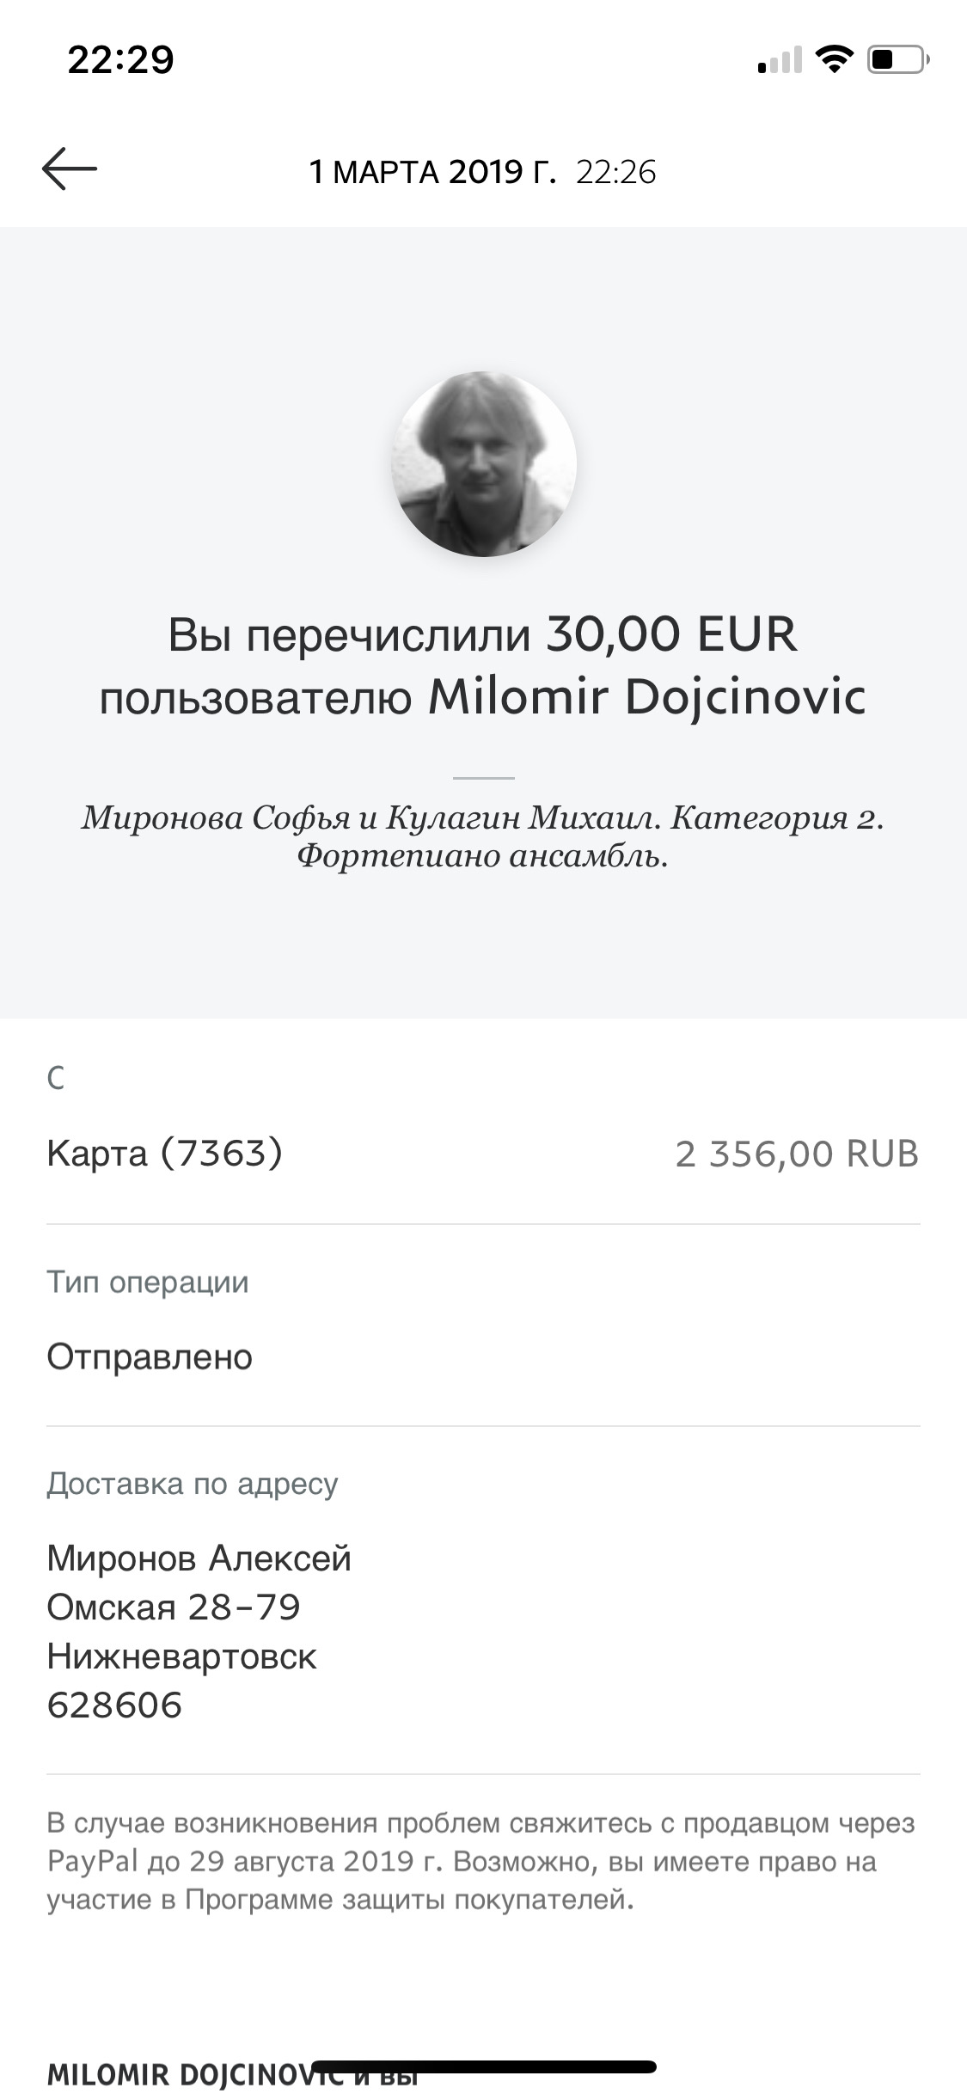Image resolution: width=967 pixels, height=2094 pixels.
Task: Tap the recipient name Milomir Dojcinovic
Action: [646, 697]
